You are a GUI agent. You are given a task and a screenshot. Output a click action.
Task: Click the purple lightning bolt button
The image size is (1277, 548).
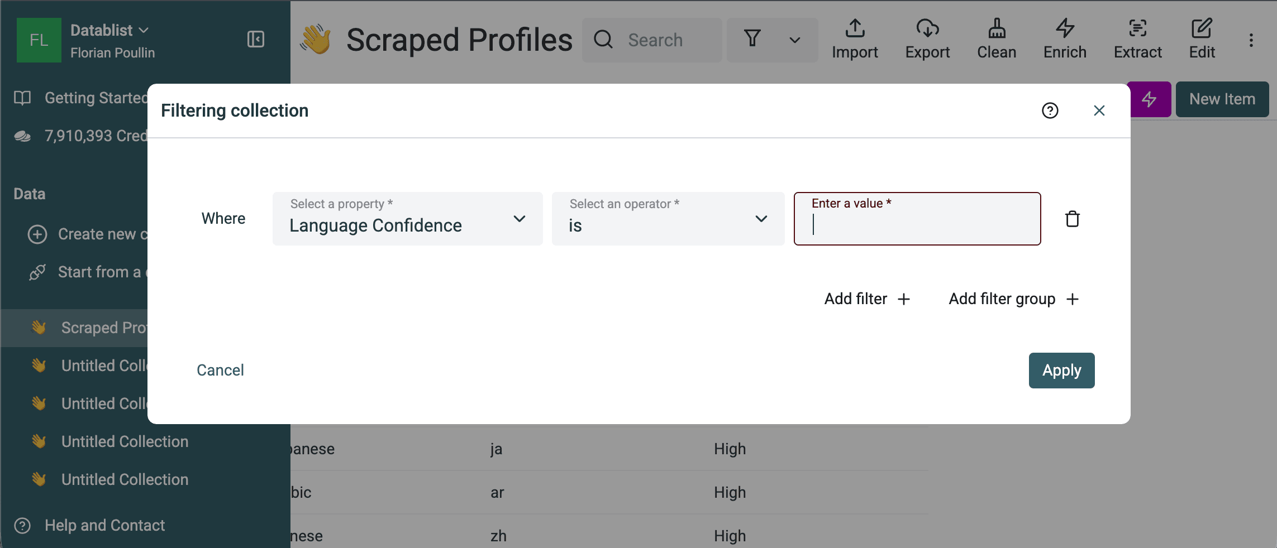(1149, 99)
